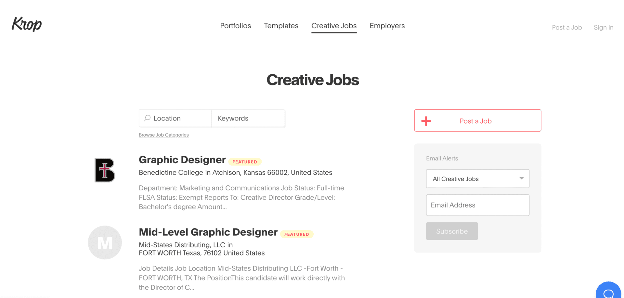
Task: Open the chat bubble in the corner
Action: click(x=608, y=291)
